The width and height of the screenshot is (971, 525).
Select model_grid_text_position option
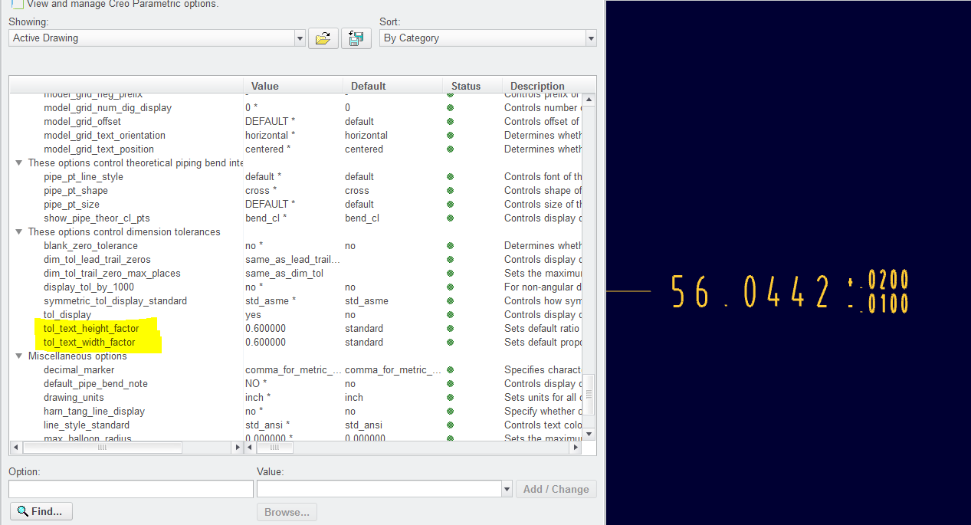(x=99, y=149)
